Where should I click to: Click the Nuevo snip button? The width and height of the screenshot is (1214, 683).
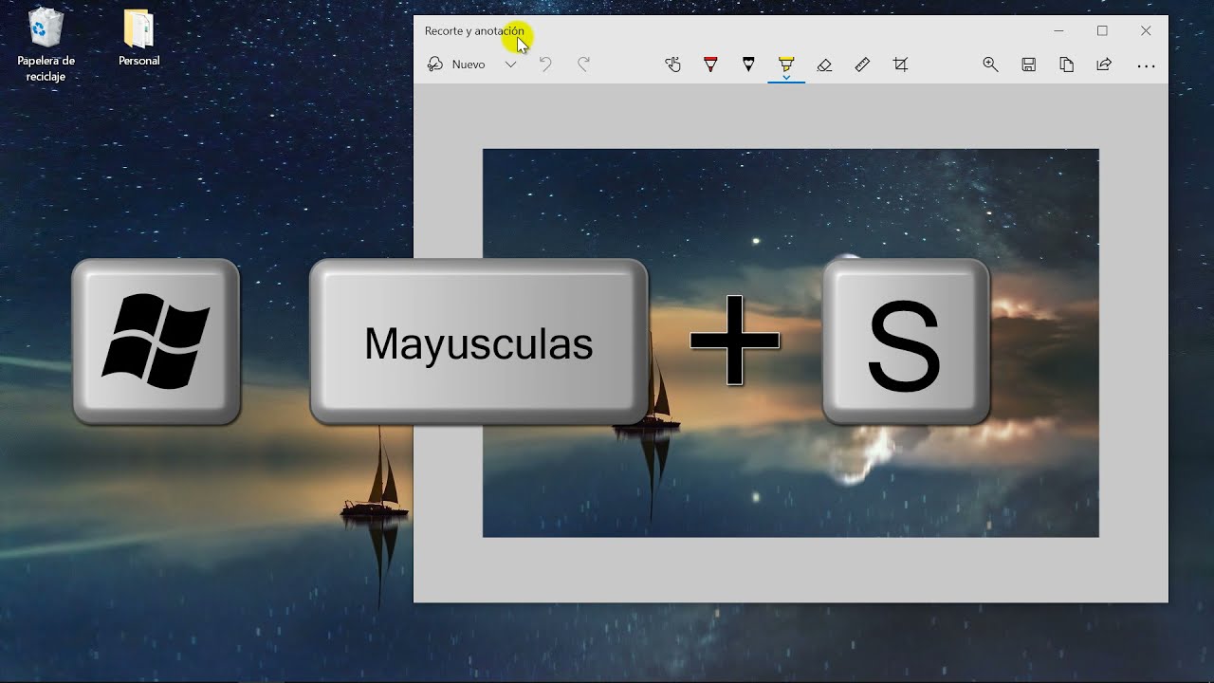point(457,65)
